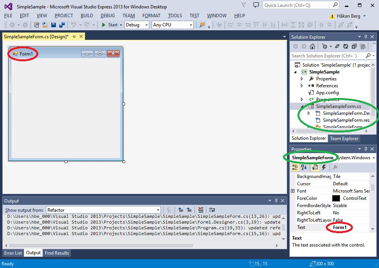379x268 pixels.
Task: Close the Output panel
Action: click(282, 201)
